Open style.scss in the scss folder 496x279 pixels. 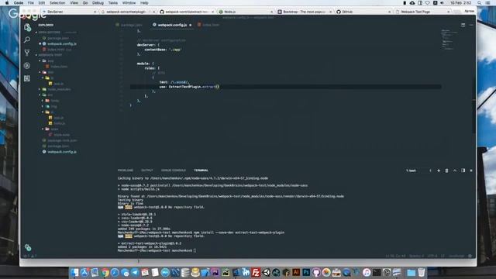[59, 135]
